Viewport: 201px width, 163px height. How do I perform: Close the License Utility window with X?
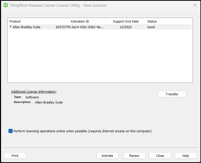coord(195,5)
